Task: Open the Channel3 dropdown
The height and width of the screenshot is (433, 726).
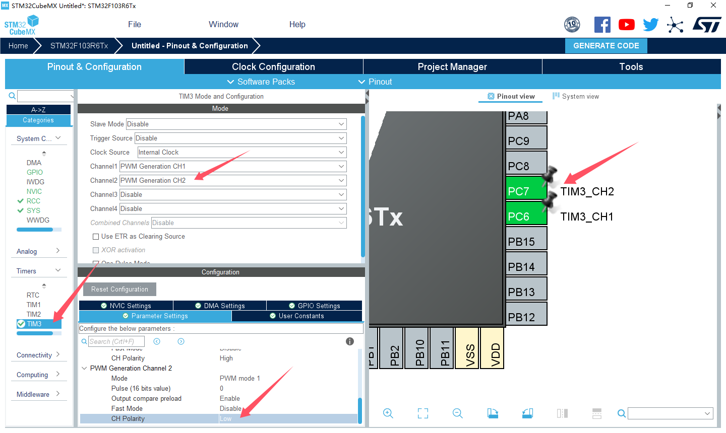Action: click(x=233, y=194)
